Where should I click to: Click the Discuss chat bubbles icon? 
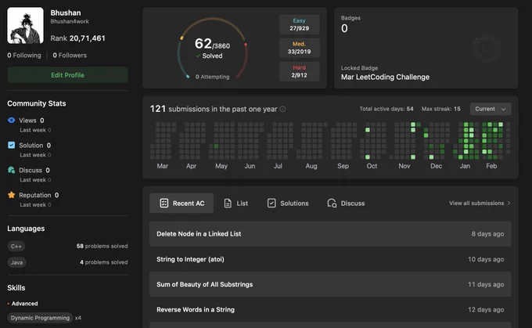coord(11,170)
